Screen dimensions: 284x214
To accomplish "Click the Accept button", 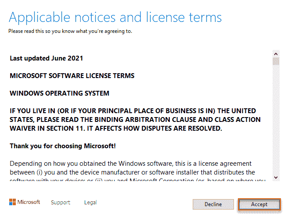I will point(259,204).
